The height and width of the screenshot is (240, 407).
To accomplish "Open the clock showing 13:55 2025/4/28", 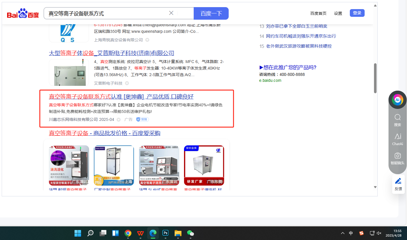I will 393,233.
